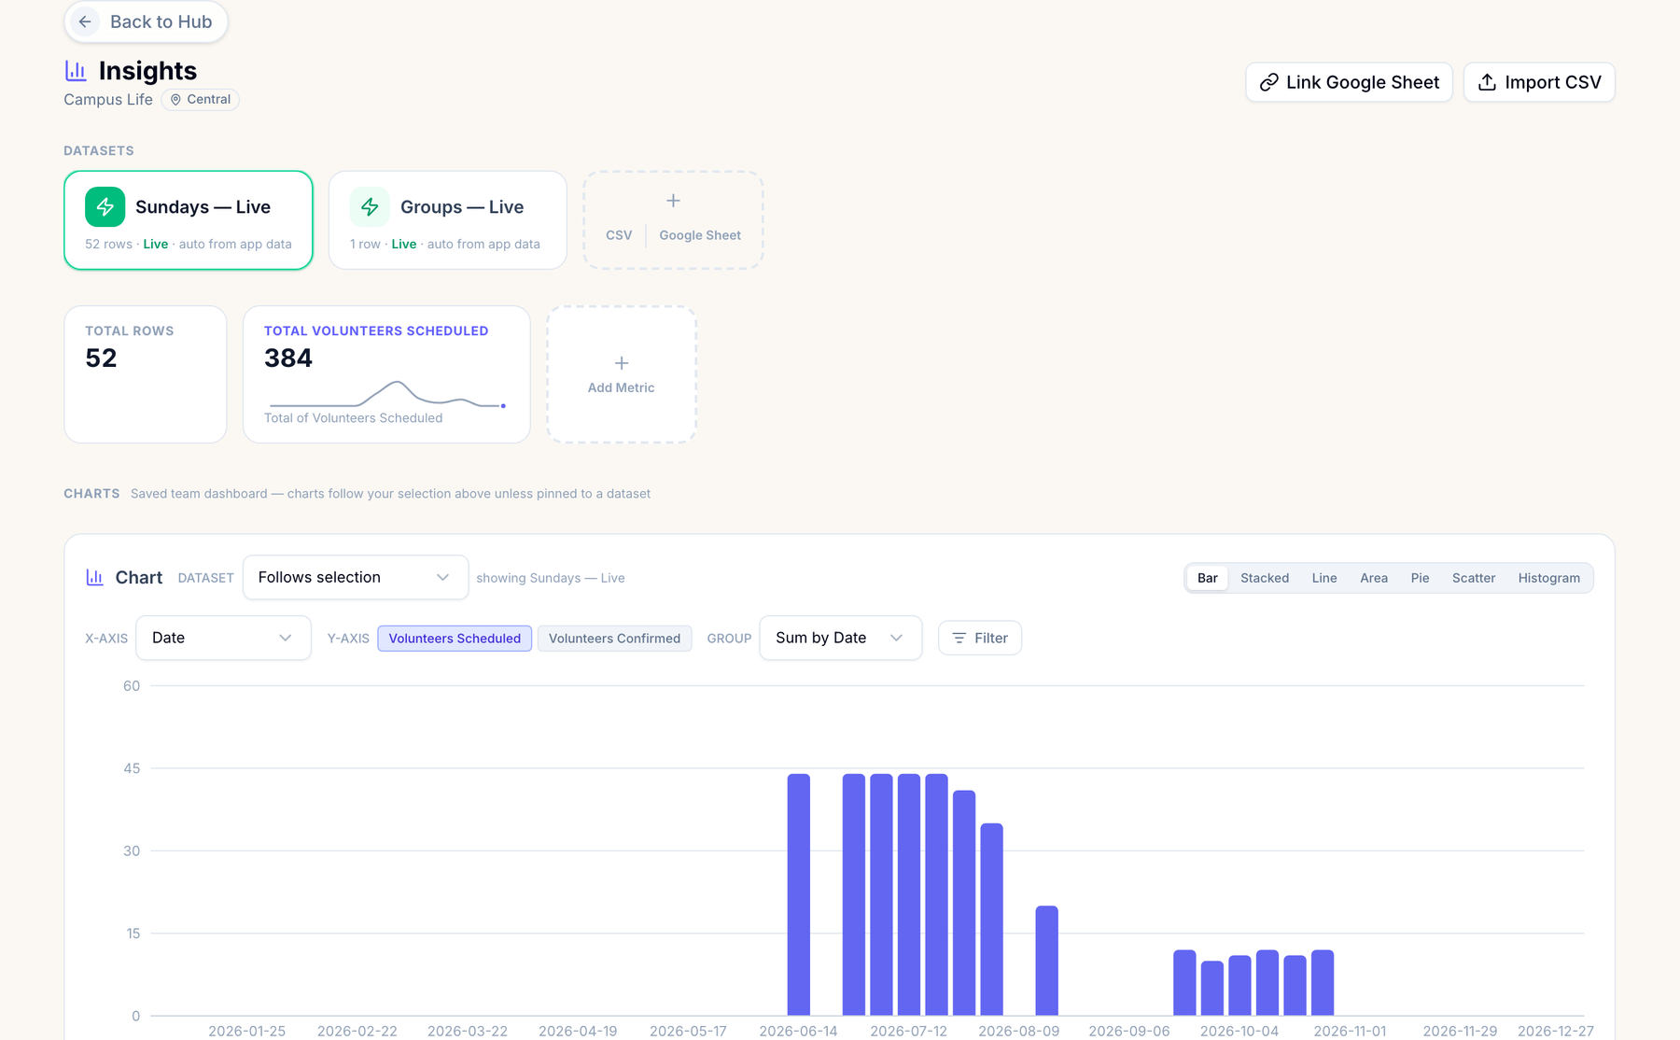Click the upload icon in Import CSV

(1487, 82)
